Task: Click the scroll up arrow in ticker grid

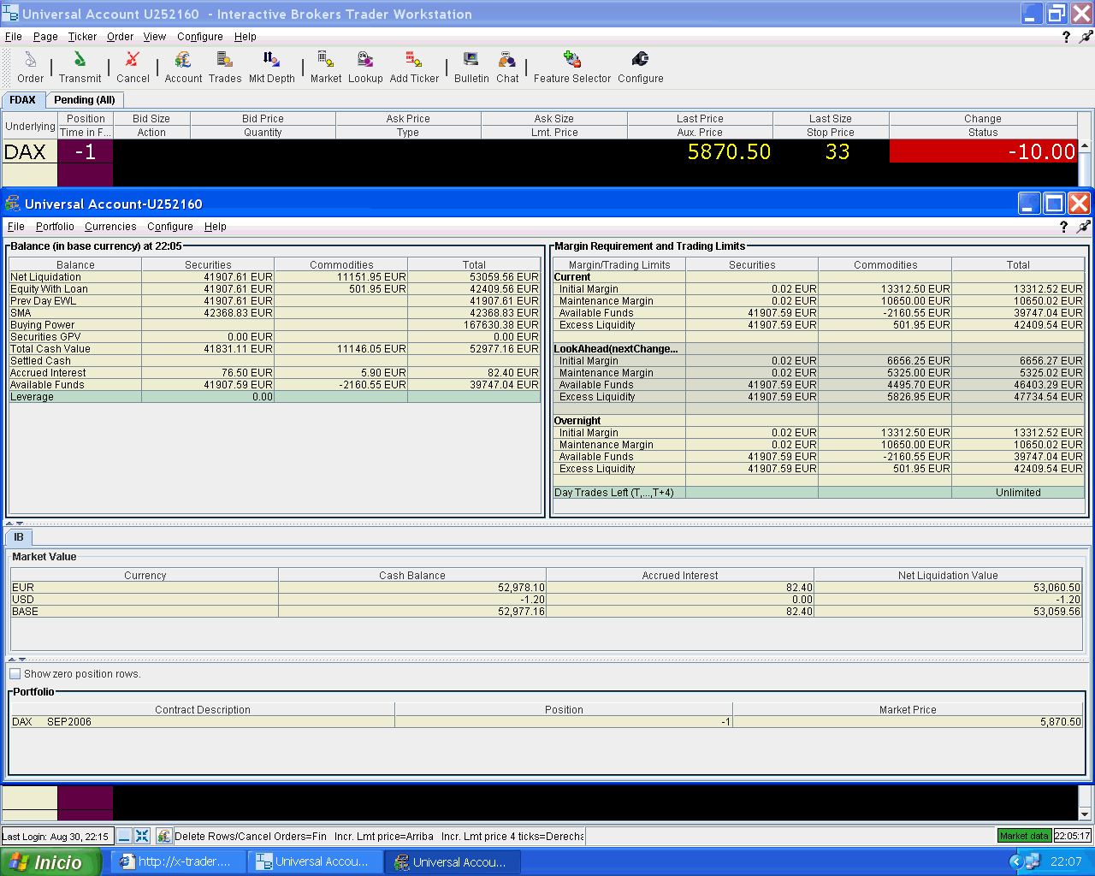Action: [1085, 146]
